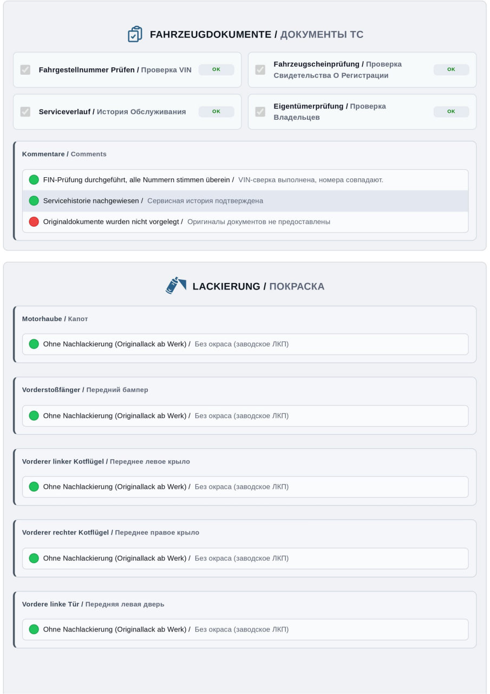The image size is (490, 694).
Task: Click the green status dot under Vorderstoßfänger
Action: click(34, 416)
